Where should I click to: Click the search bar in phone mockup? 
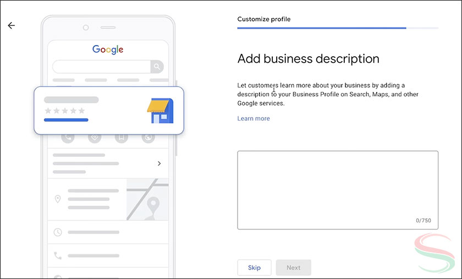click(x=102, y=67)
